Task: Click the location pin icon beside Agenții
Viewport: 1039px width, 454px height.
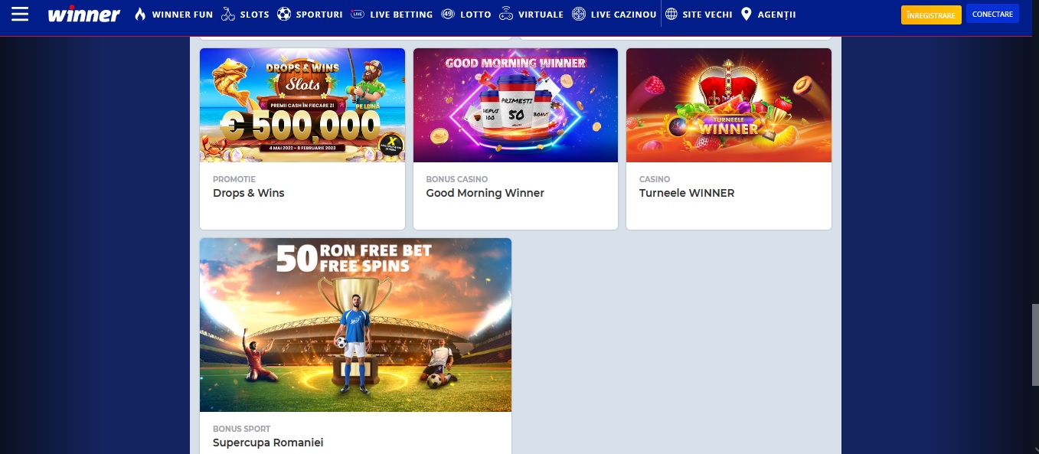Action: coord(747,14)
